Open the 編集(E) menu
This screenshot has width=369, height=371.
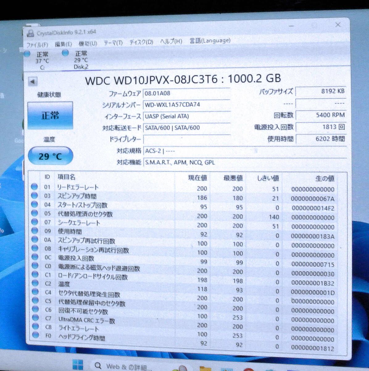[x=63, y=44]
